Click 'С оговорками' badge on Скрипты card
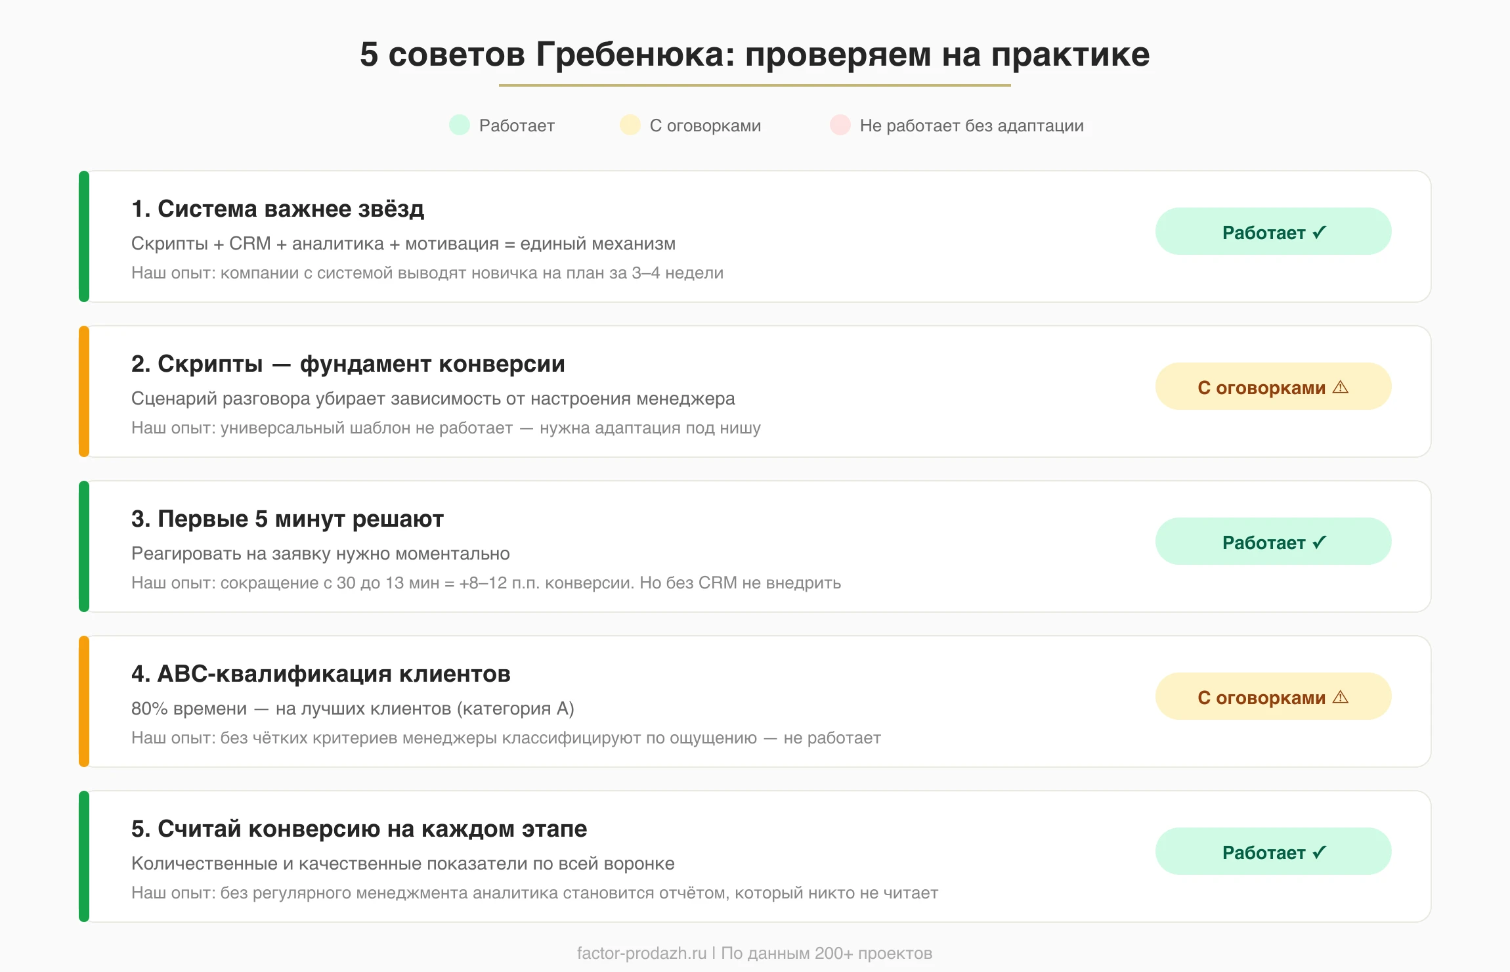Viewport: 1510px width, 972px height. click(x=1272, y=387)
